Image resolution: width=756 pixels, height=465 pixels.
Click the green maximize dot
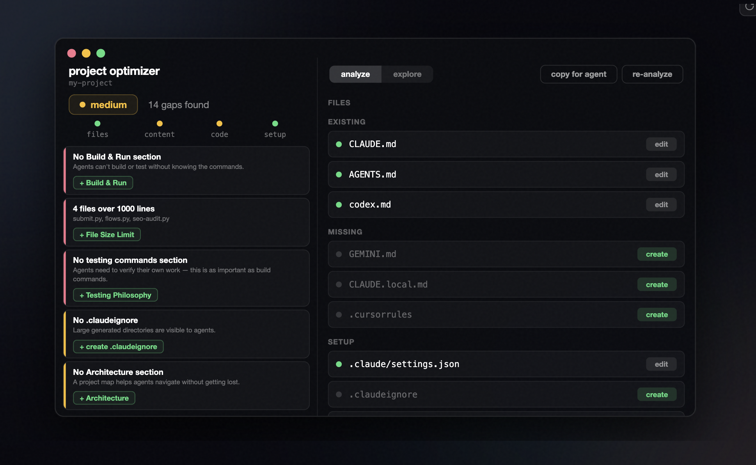tap(101, 53)
